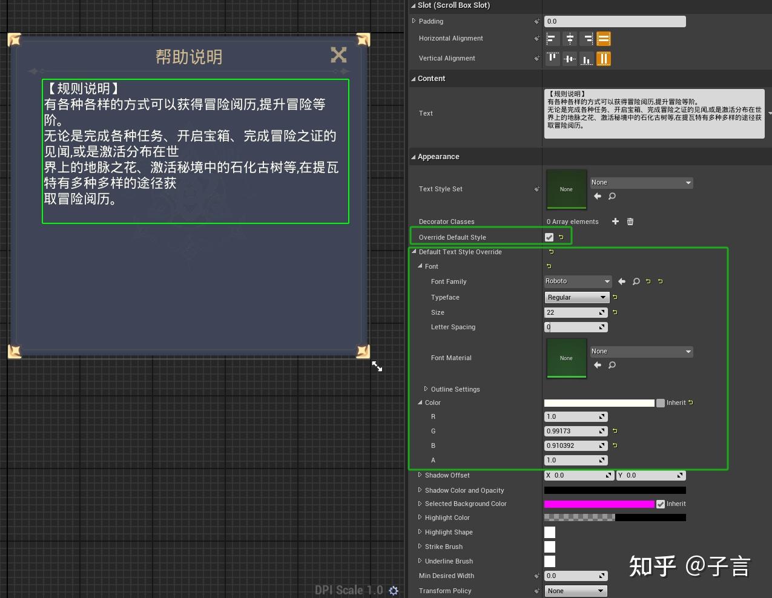Reset Typeface to default with yellow arrow

(615, 297)
